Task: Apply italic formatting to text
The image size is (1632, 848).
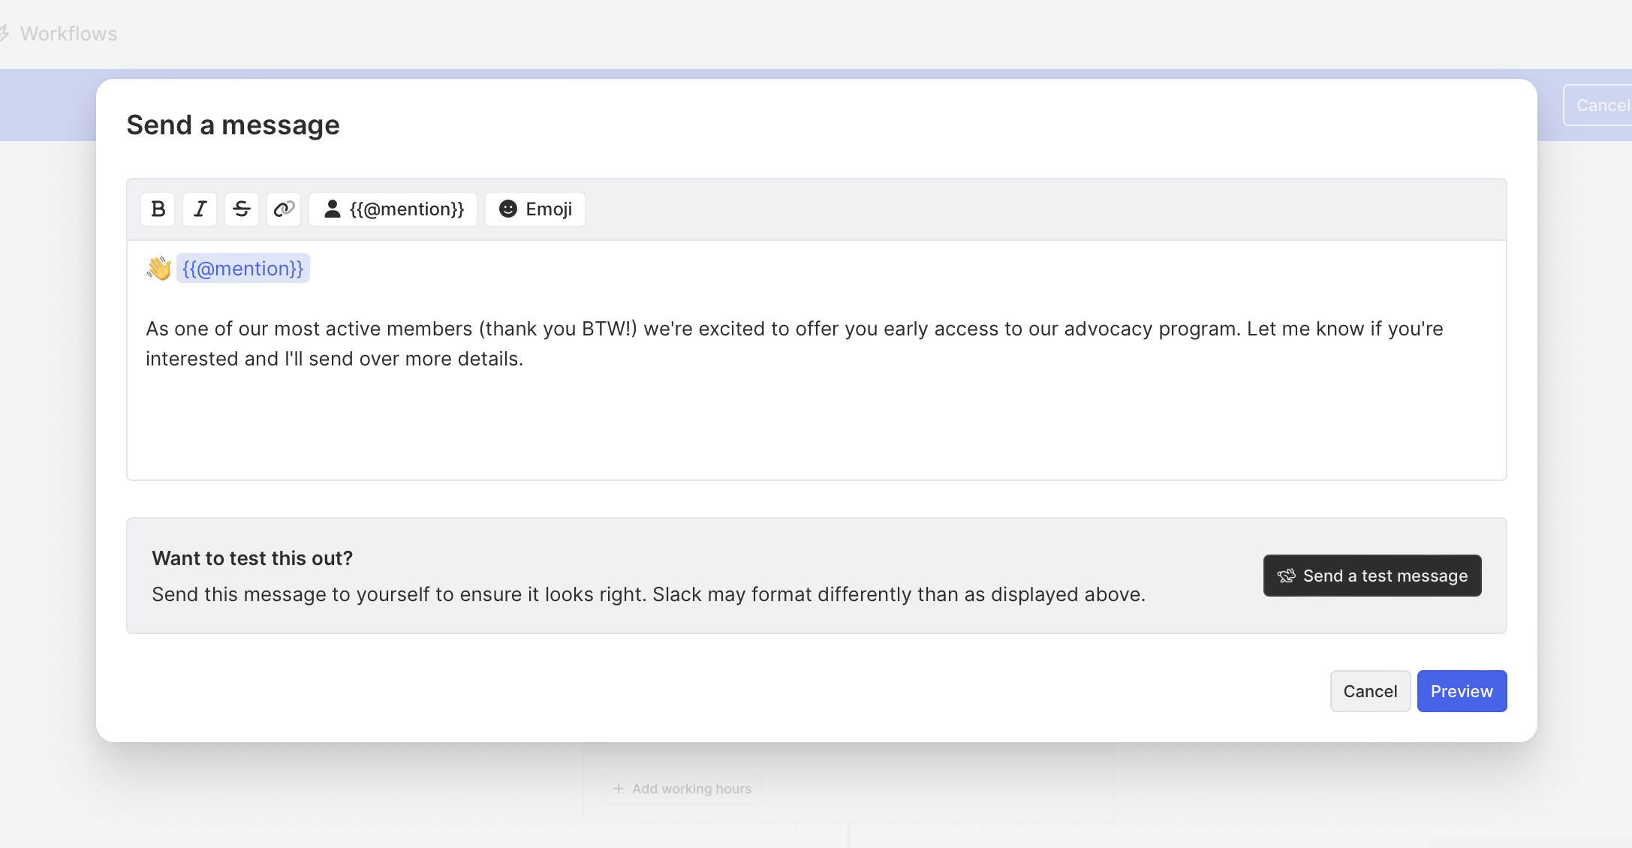Action: (200, 209)
